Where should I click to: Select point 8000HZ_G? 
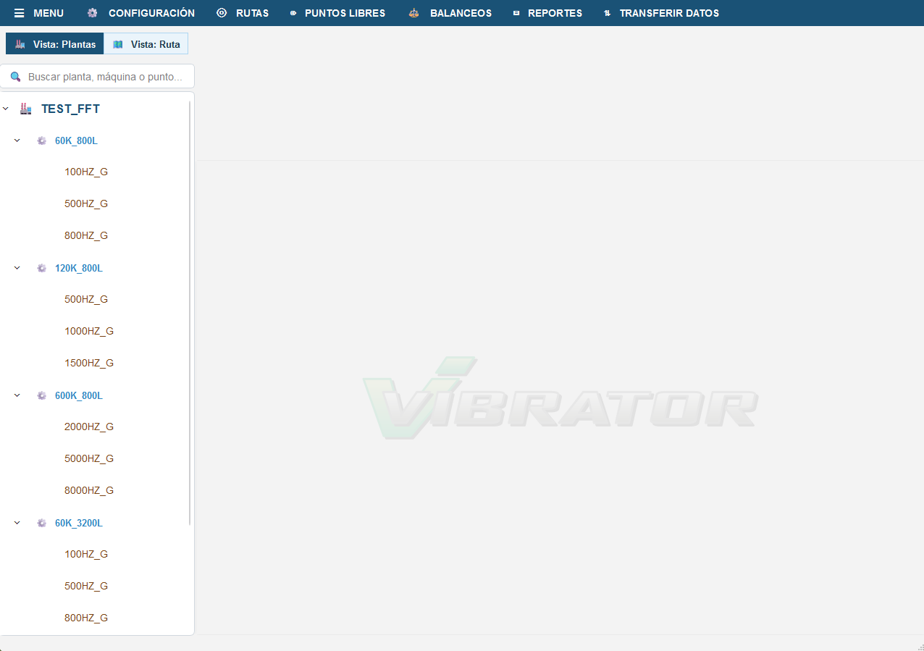pos(89,490)
